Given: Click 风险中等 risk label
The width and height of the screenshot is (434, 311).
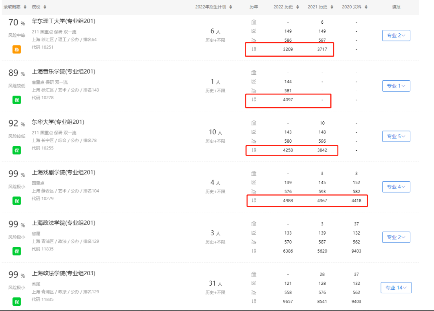Looking at the screenshot, I should click(x=16, y=35).
